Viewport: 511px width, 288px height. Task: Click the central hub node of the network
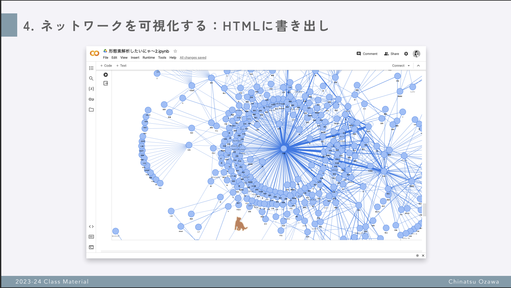pyautogui.click(x=284, y=148)
